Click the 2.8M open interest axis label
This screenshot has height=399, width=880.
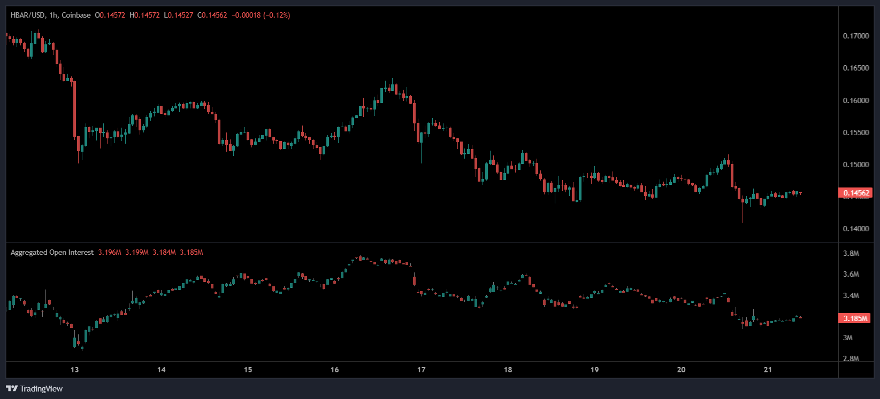851,358
